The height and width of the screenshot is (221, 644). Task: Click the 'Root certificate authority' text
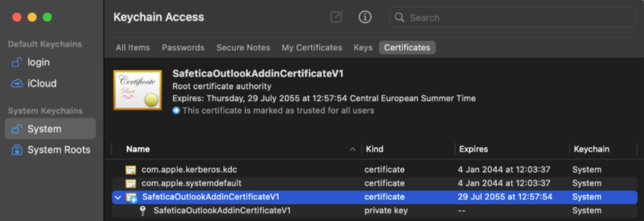coord(222,86)
